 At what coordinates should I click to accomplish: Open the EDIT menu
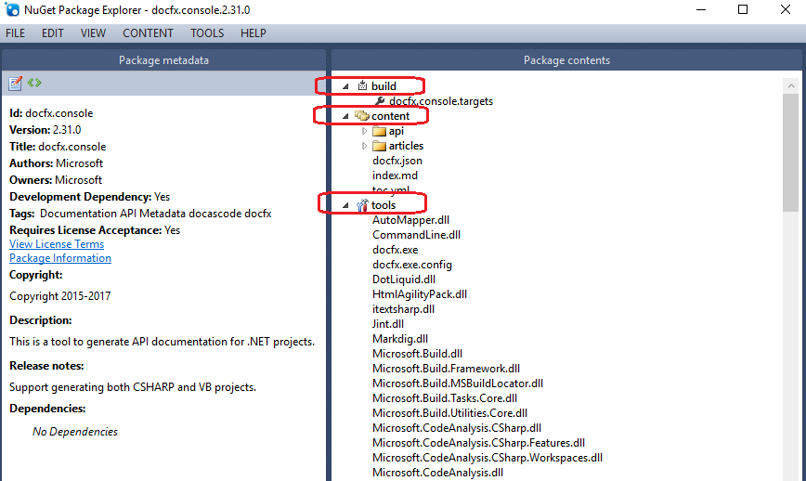point(52,33)
